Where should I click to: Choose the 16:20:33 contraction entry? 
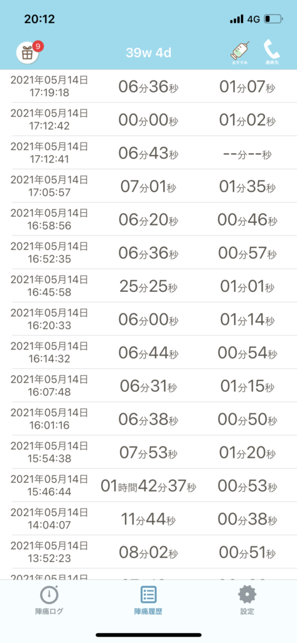tap(148, 319)
